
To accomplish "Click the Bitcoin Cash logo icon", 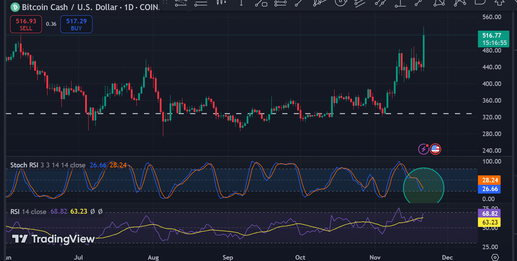I will click(x=15, y=7).
